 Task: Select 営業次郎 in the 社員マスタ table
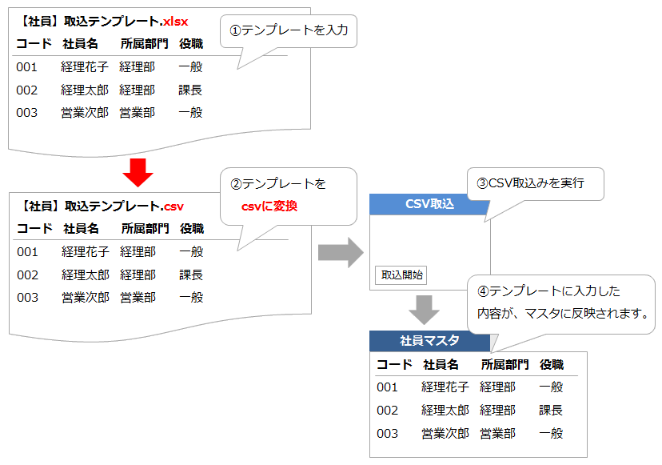445,433
